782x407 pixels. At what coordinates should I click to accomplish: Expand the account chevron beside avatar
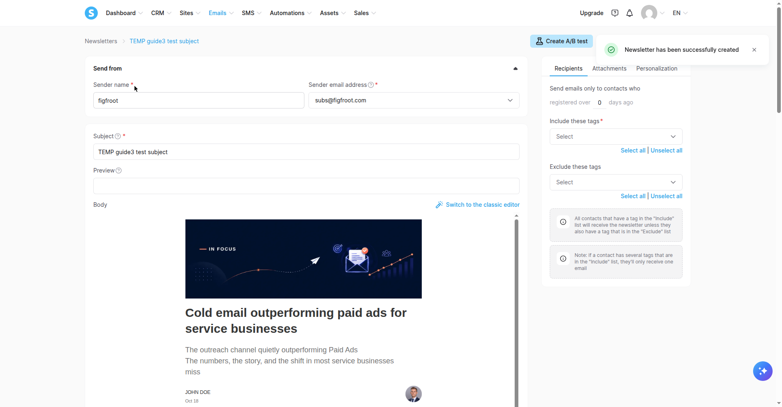point(662,13)
